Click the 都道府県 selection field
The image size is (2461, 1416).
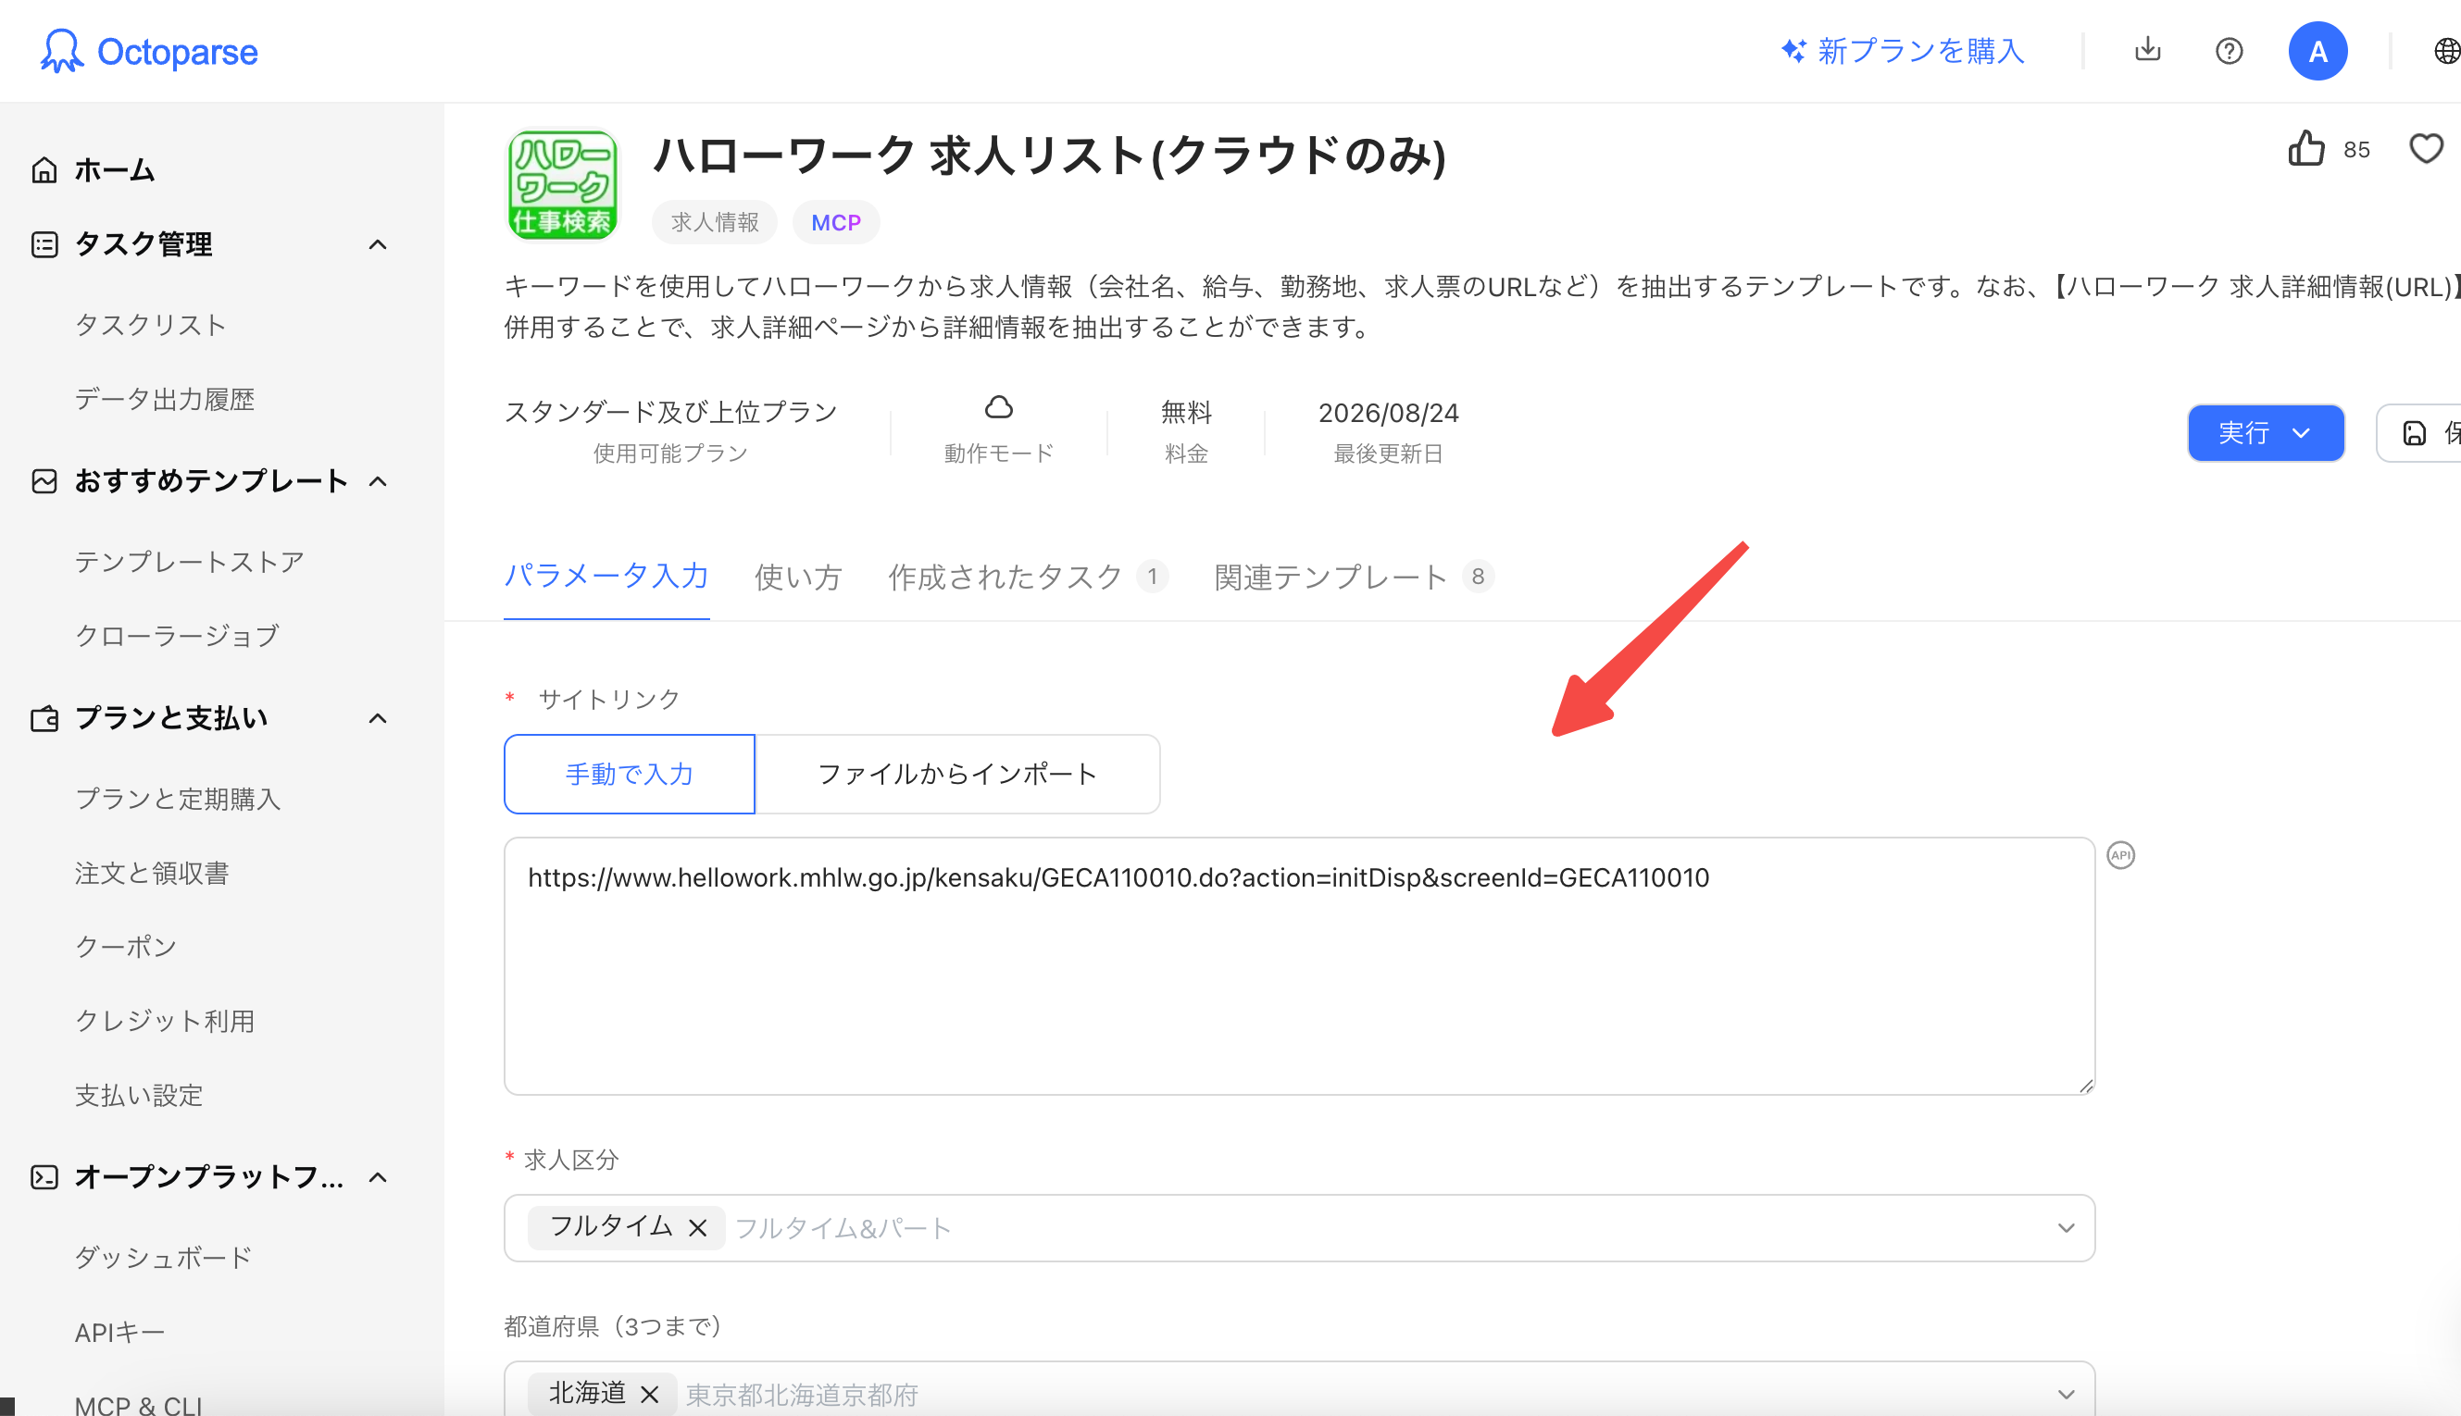[x=1299, y=1389]
